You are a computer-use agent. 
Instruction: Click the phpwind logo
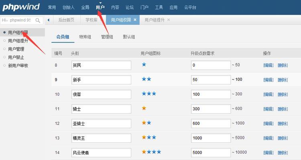pyautogui.click(x=21, y=7)
